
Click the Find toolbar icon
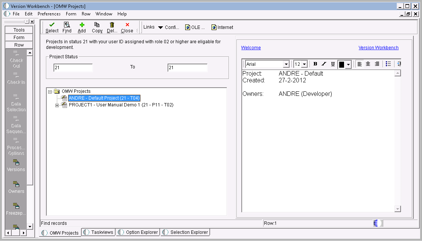click(x=67, y=27)
